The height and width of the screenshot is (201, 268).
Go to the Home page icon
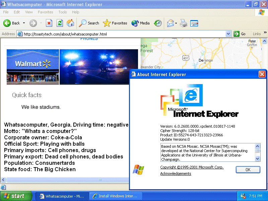point(70,23)
